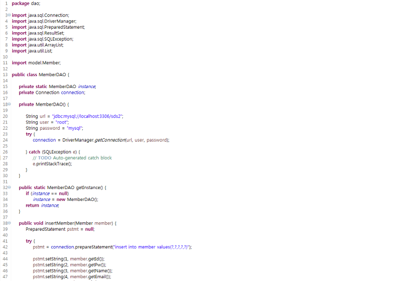Click the 'member.getEmail()' setString line
This screenshot has width=400, height=281.
click(x=72, y=276)
